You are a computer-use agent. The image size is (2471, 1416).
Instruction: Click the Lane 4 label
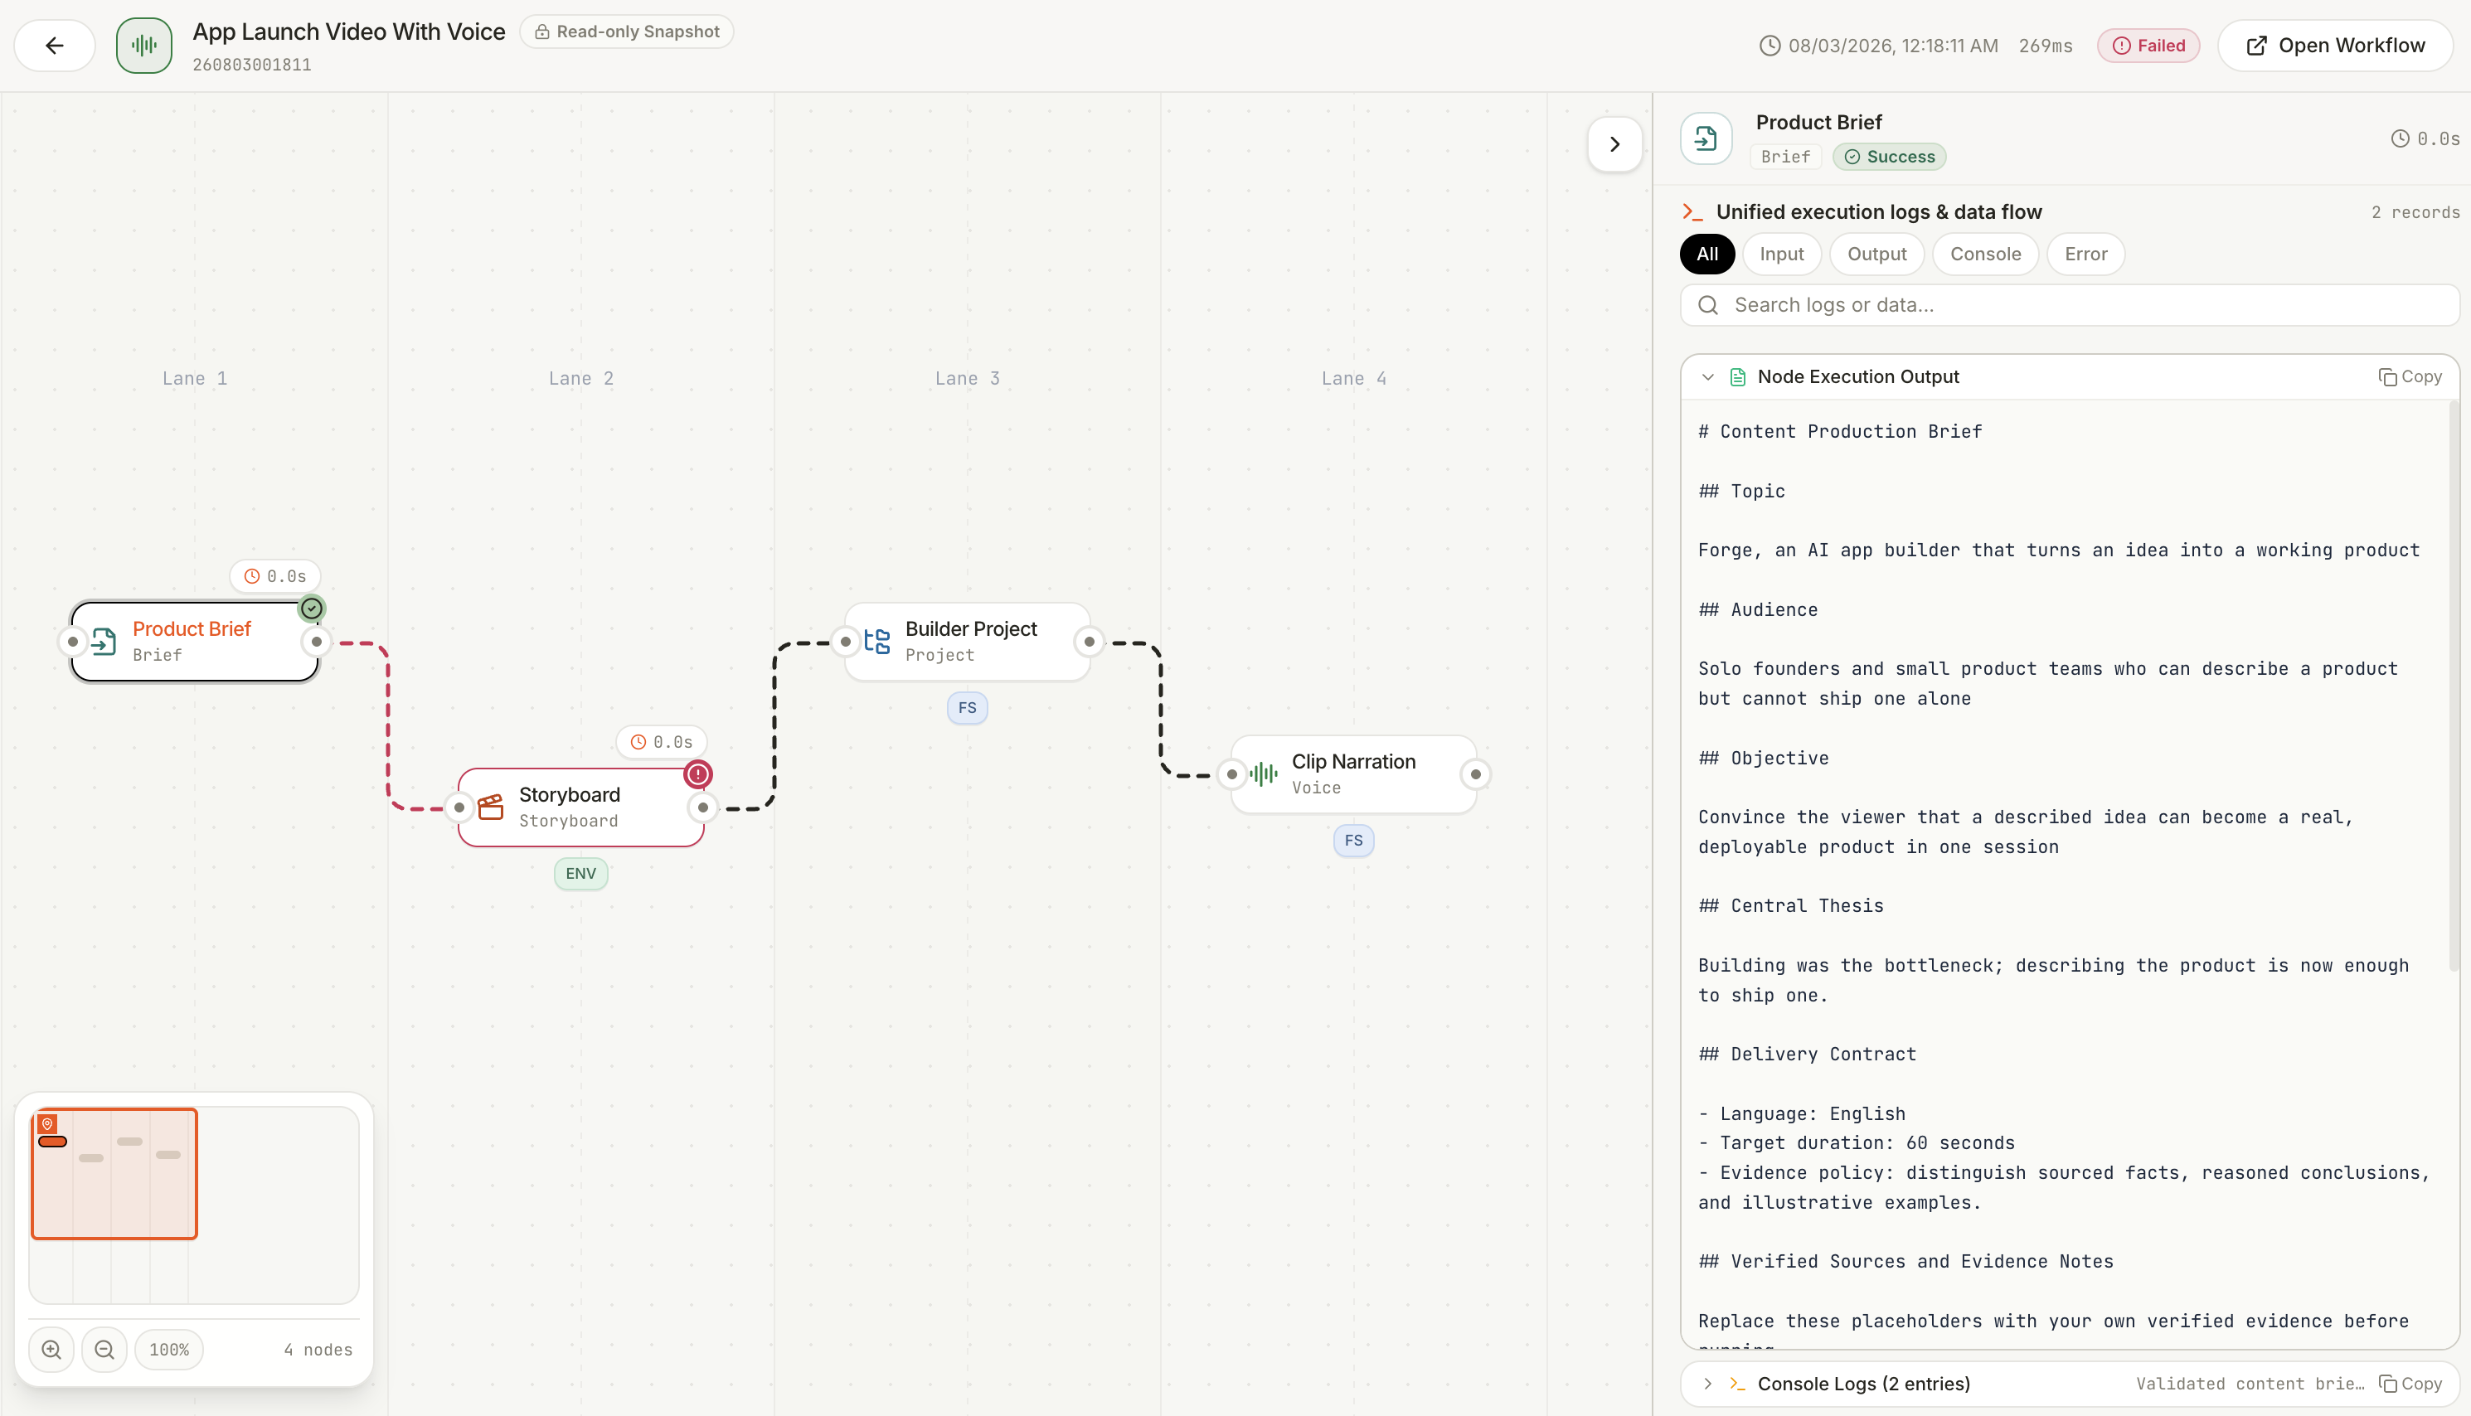click(1353, 378)
